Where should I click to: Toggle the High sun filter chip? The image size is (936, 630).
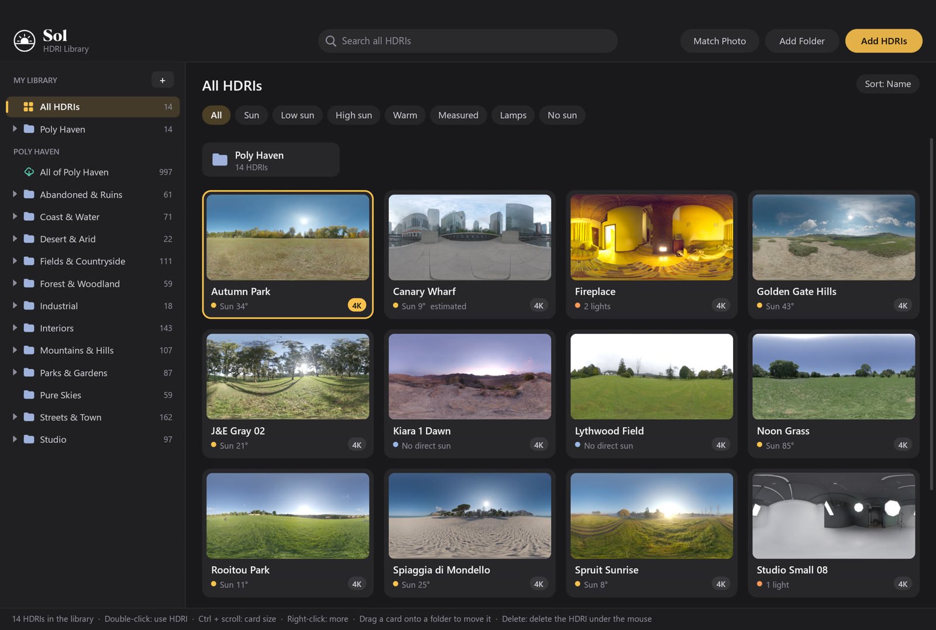point(353,115)
